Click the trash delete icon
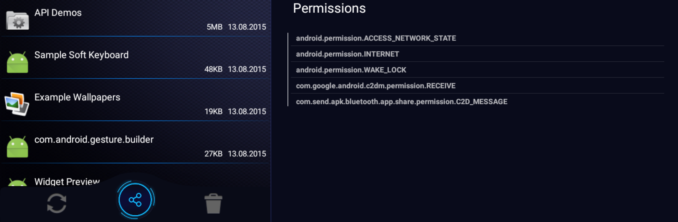 213,203
